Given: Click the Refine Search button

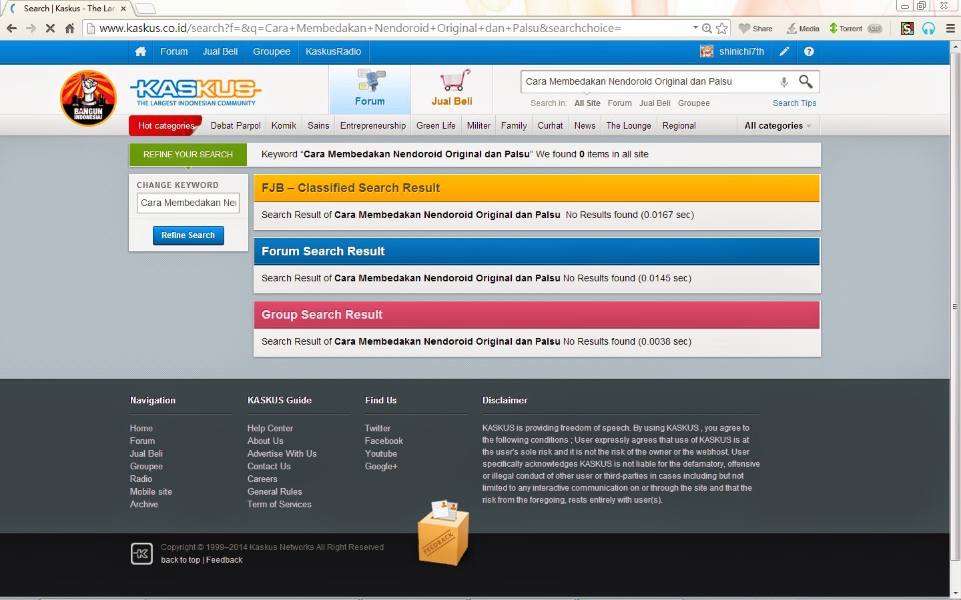Looking at the screenshot, I should (x=188, y=235).
